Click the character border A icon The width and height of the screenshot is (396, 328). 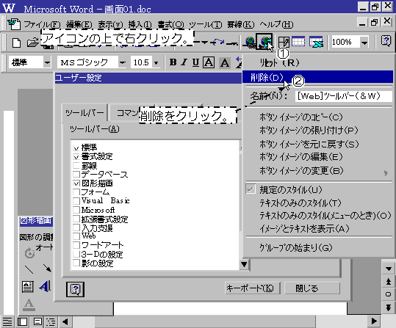pyautogui.click(x=209, y=62)
